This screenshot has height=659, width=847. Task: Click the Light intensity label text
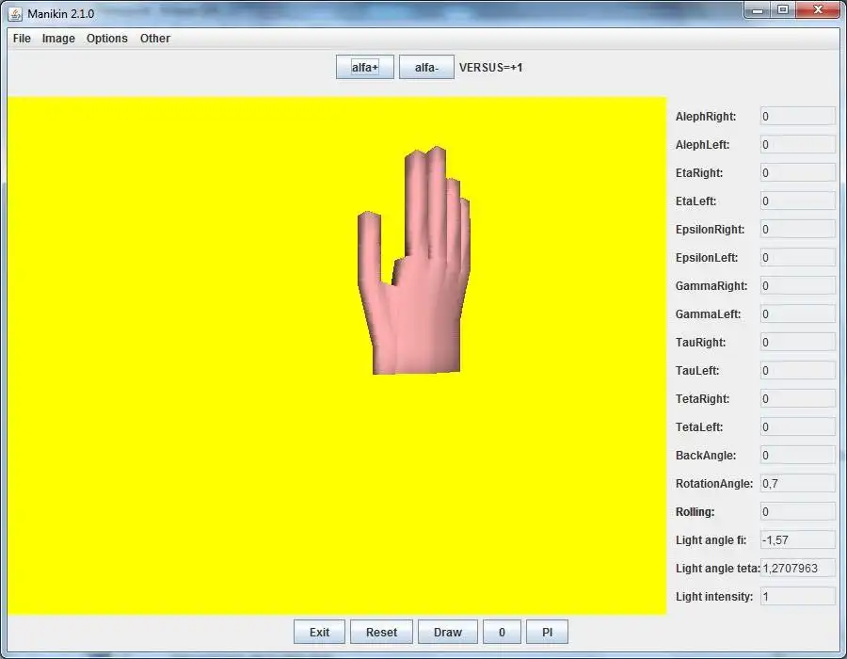click(x=714, y=597)
